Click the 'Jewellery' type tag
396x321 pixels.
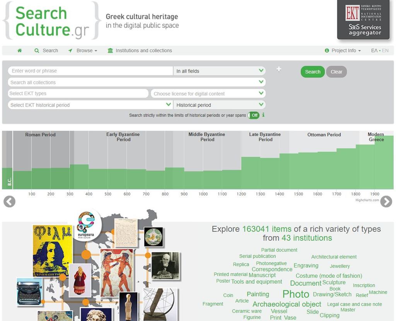340,266
